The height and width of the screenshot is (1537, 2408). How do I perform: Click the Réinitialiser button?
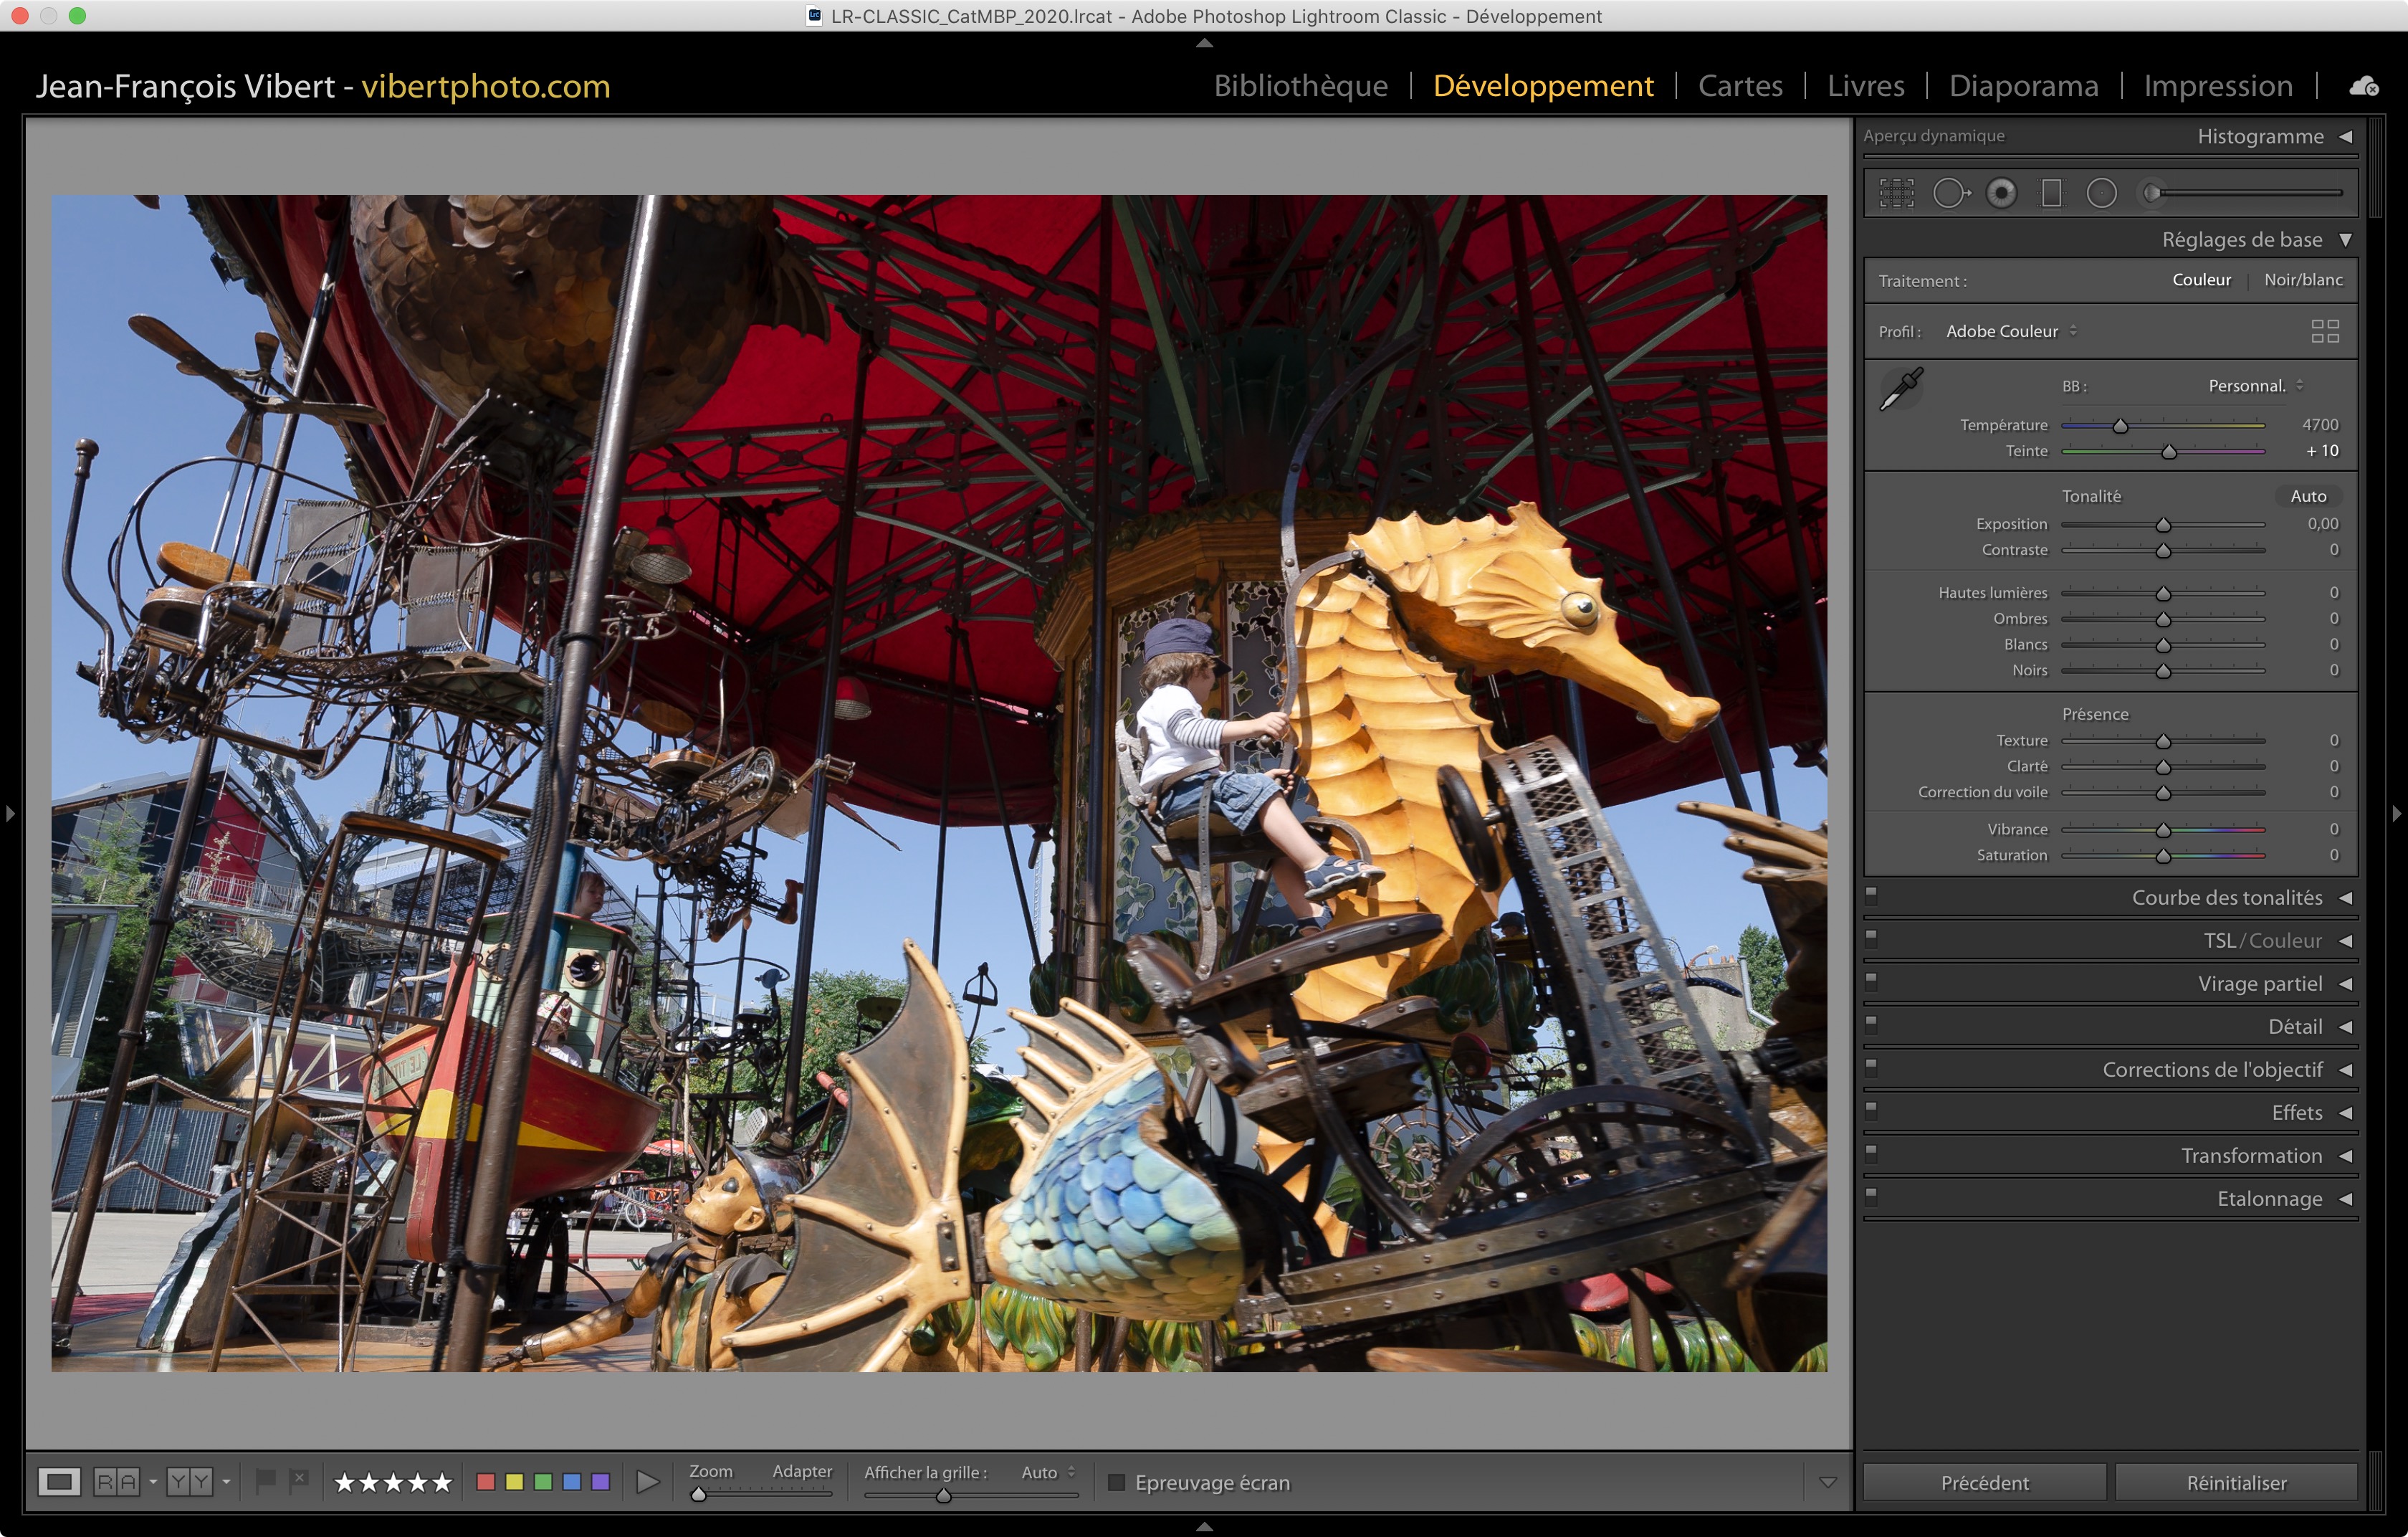2236,1482
